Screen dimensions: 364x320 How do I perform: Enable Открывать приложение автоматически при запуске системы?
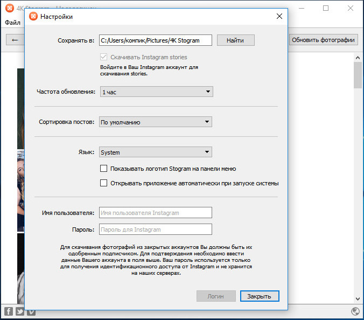tap(103, 183)
